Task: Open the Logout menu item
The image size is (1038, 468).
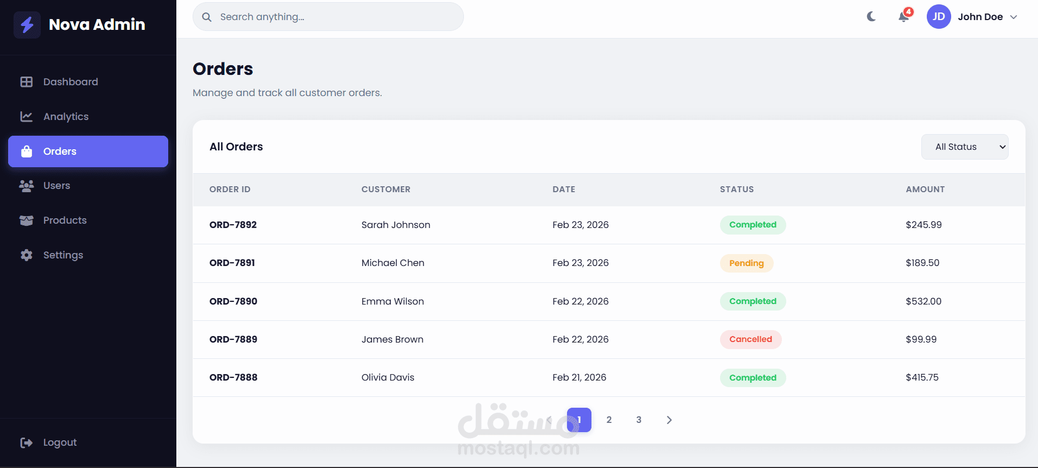Action: click(60, 442)
